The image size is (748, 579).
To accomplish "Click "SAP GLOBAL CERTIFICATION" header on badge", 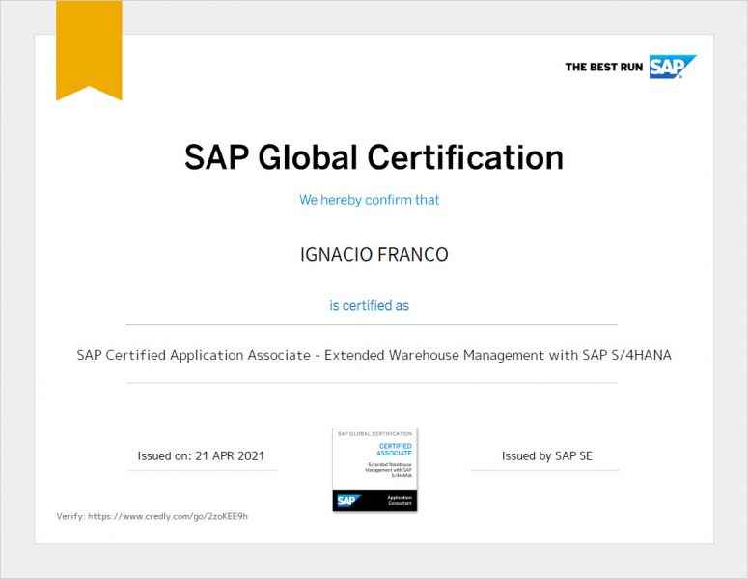I will (x=374, y=434).
